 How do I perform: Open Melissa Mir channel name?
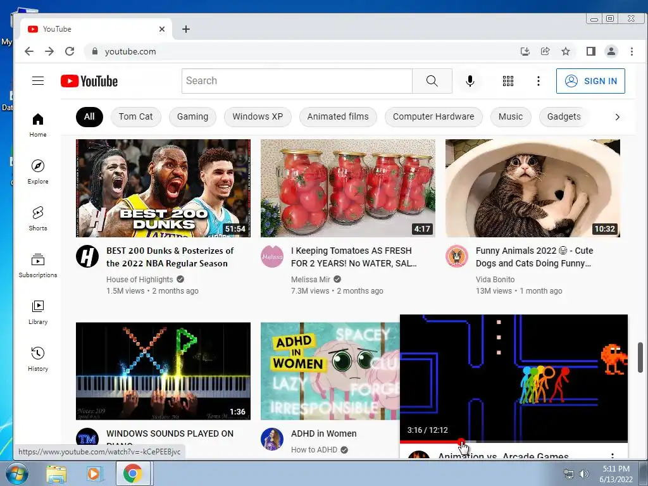pos(310,279)
